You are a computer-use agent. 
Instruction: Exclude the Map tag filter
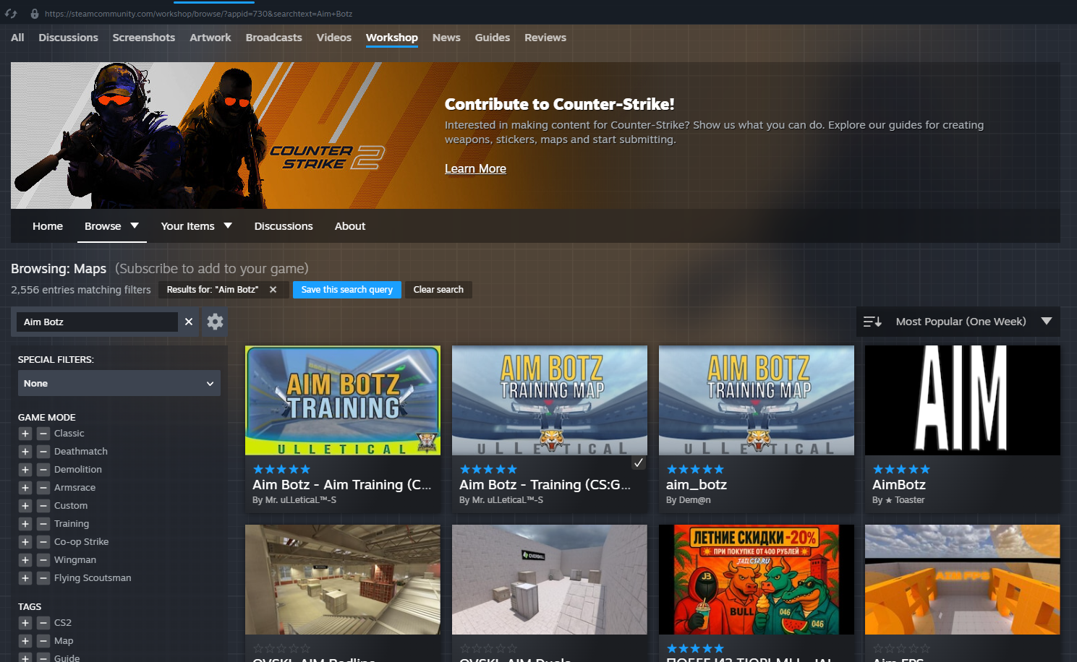pyautogui.click(x=43, y=641)
